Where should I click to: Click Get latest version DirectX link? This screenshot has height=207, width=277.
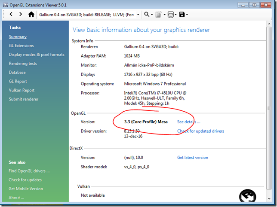click(193, 158)
